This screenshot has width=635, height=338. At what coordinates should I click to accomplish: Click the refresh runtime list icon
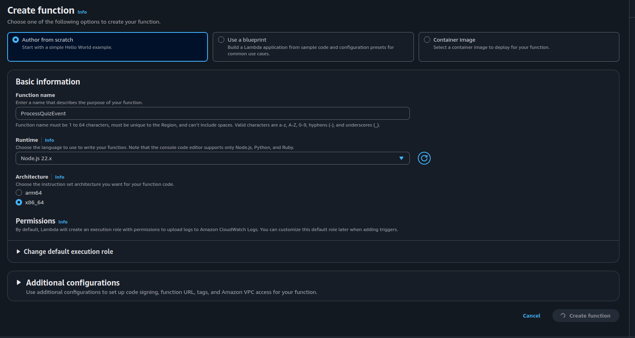pyautogui.click(x=424, y=158)
